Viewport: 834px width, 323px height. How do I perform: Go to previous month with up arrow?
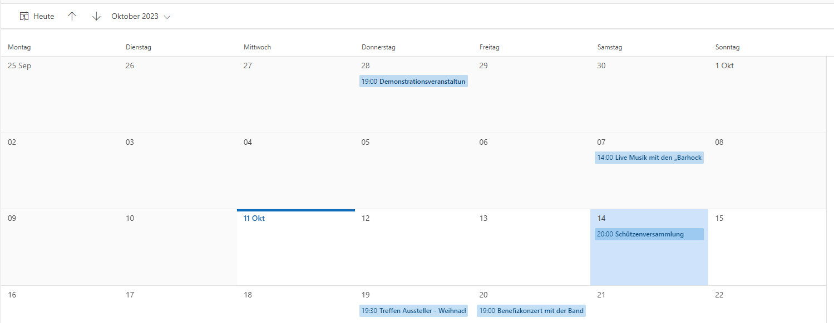[72, 16]
